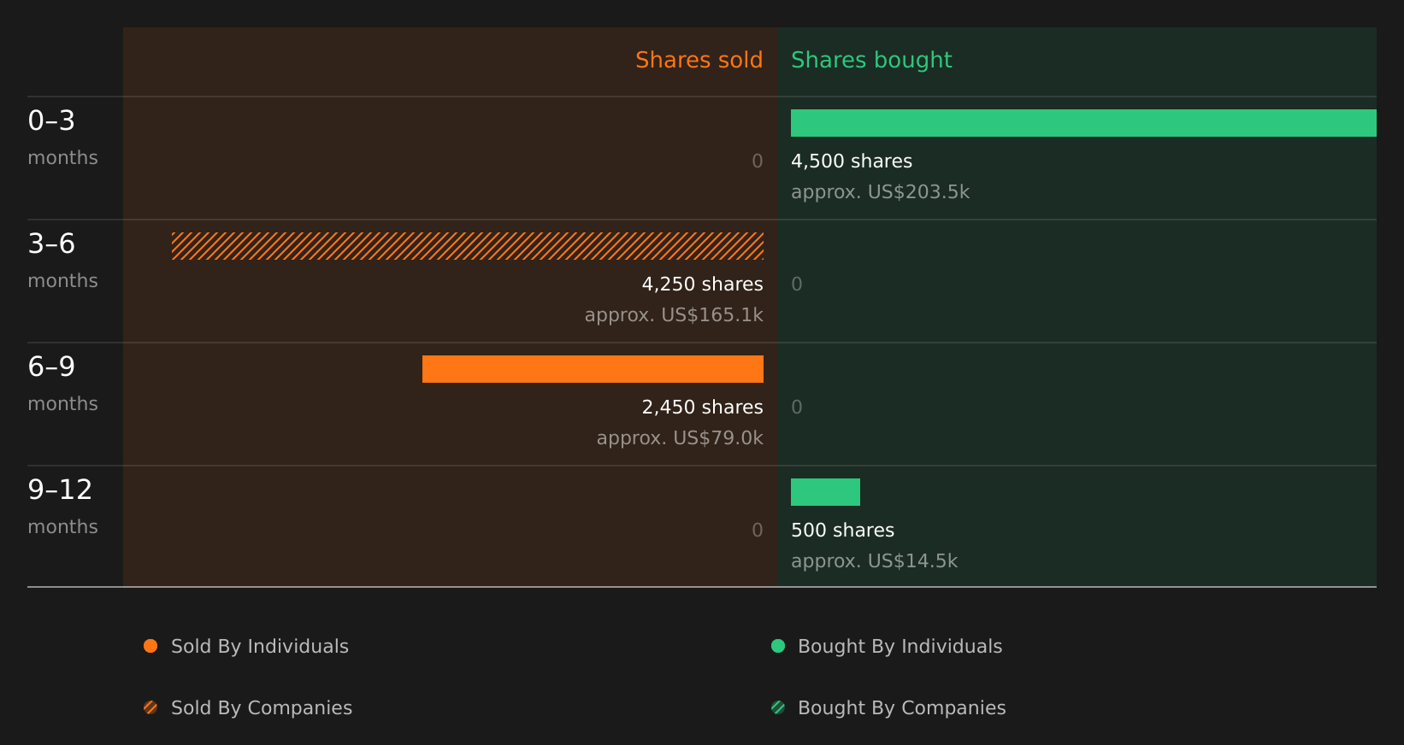The image size is (1404, 745).
Task: Click the 'Shares sold' column header
Action: tap(699, 60)
